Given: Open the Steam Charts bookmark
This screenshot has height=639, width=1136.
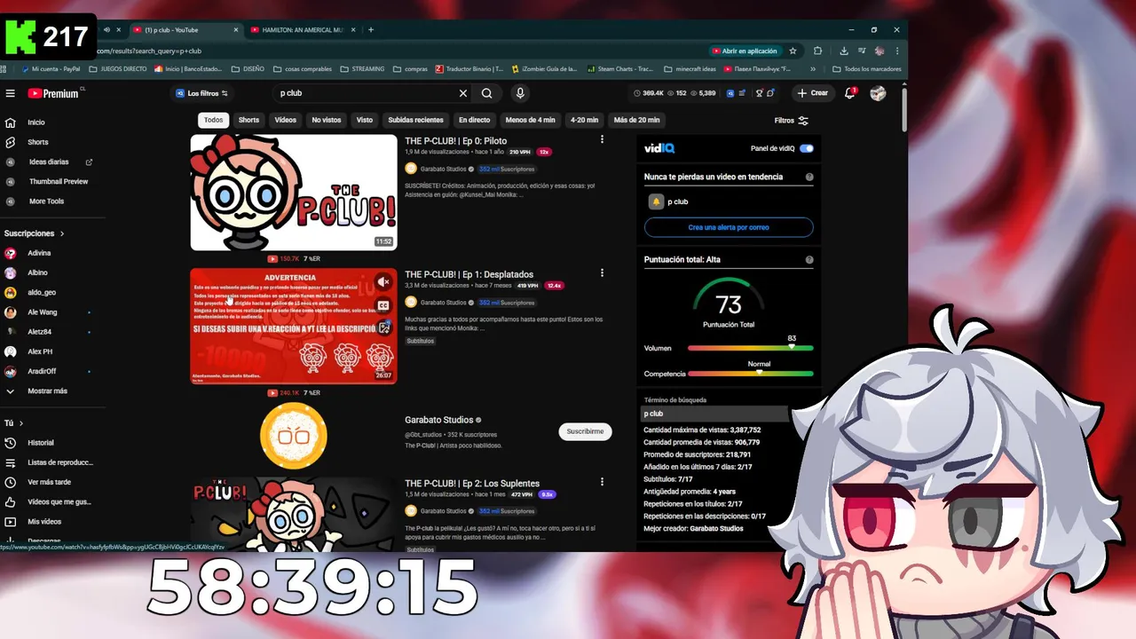Looking at the screenshot, I should [620, 68].
